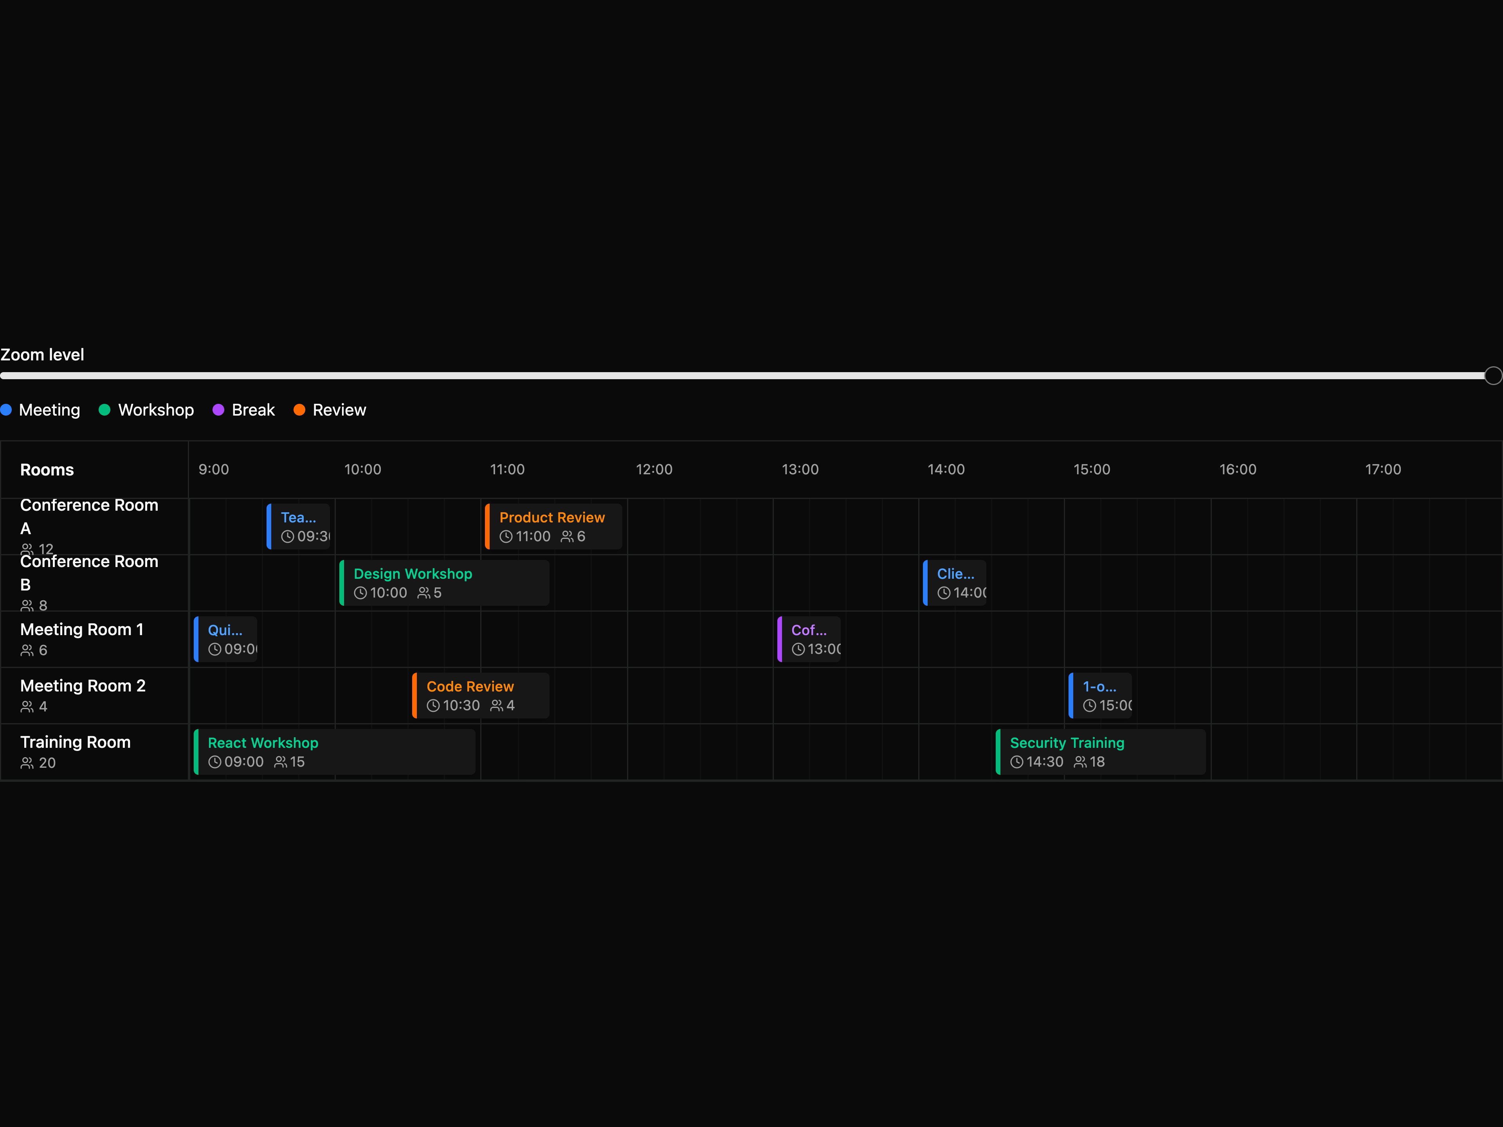Click the capacity icon under Conference Room B
This screenshot has width=1503, height=1127.
coord(27,605)
